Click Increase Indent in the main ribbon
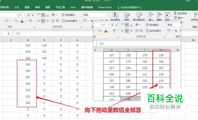The image size is (198, 120). click(x=58, y=21)
